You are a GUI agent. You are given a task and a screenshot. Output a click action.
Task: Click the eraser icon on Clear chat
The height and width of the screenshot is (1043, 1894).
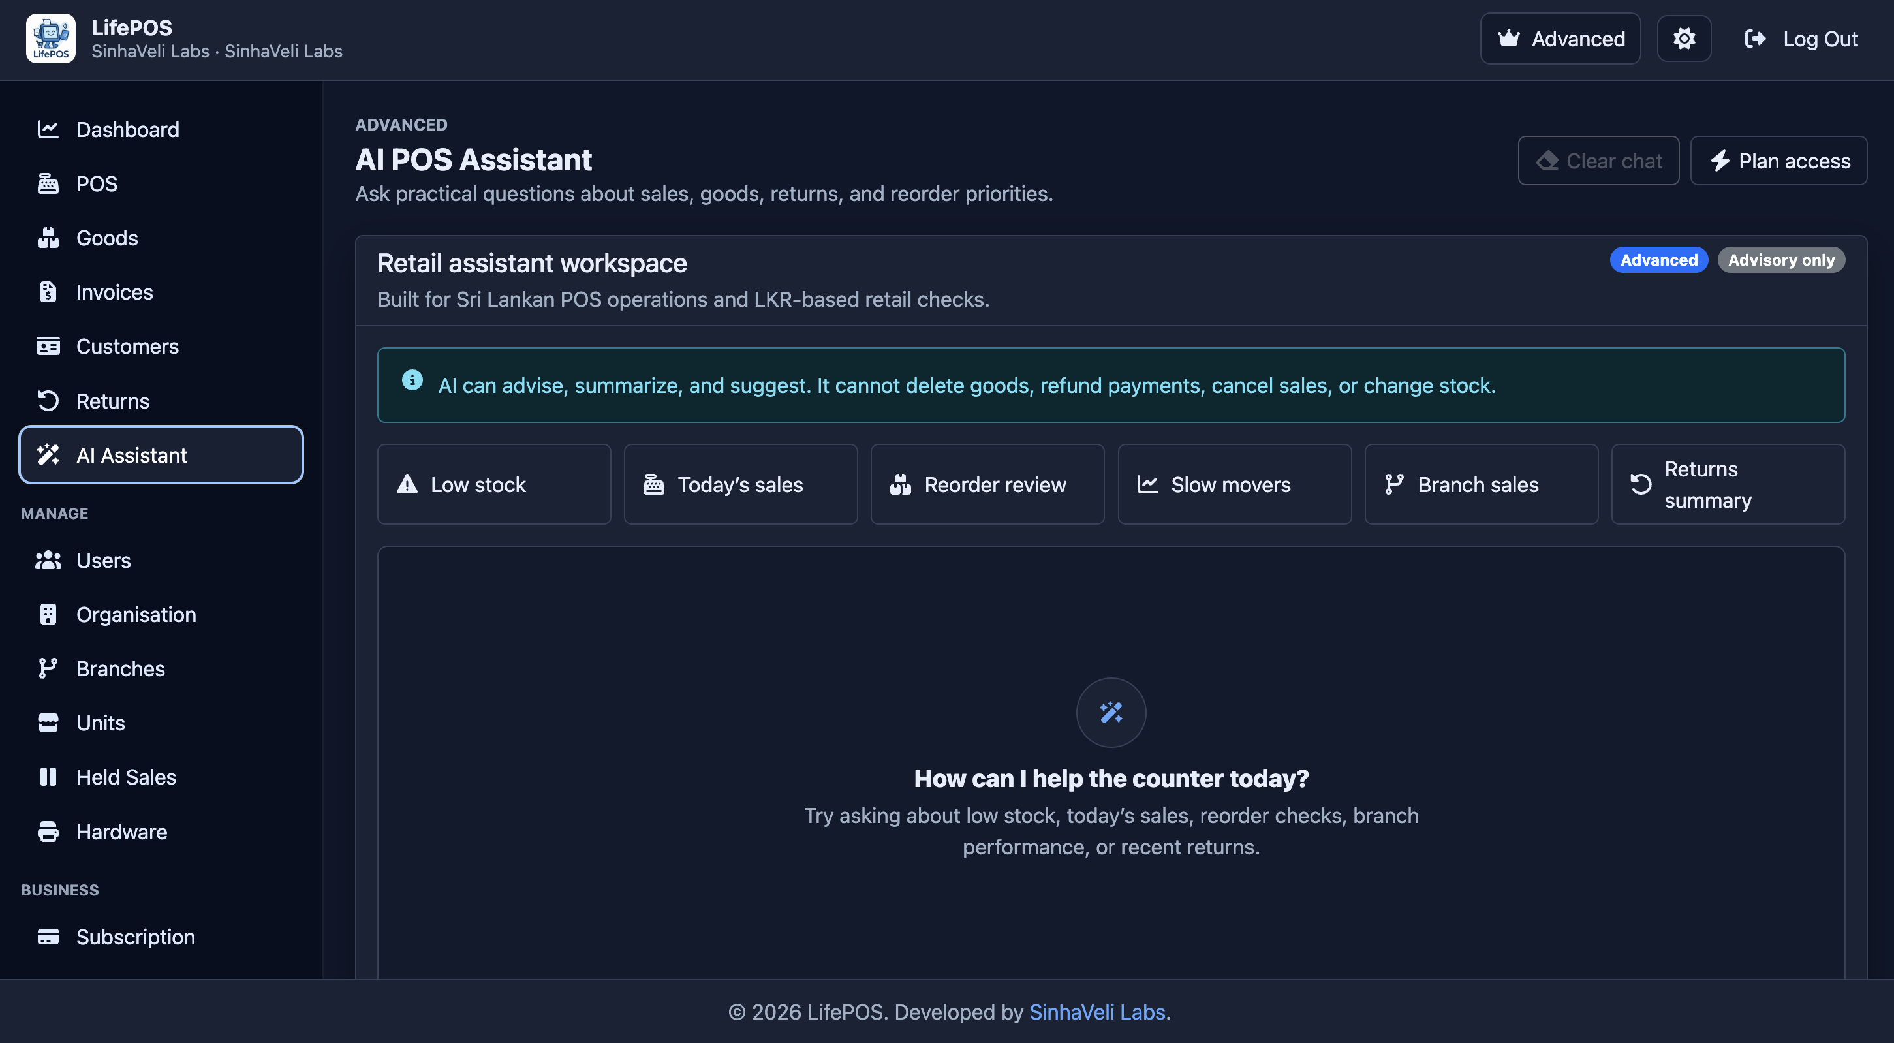pyautogui.click(x=1547, y=161)
